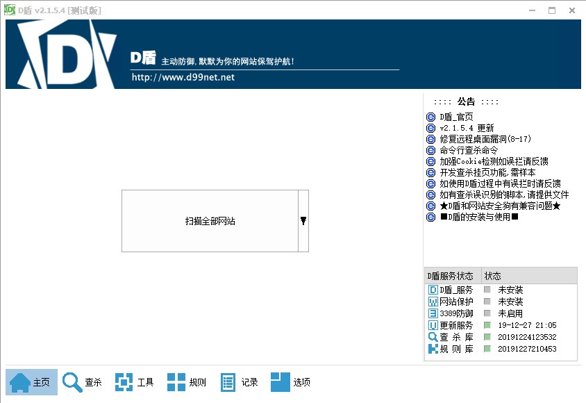Click the browser icon beside v2.1.5.4 更新
Screen dimensions: 586x403
point(431,129)
